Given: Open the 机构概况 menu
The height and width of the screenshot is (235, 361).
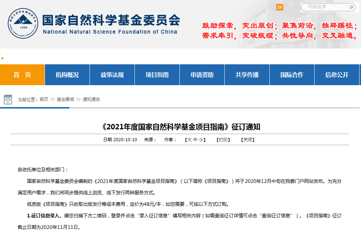Looking at the screenshot, I should pyautogui.click(x=67, y=75).
